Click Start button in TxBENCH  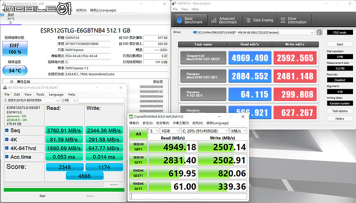(340, 44)
